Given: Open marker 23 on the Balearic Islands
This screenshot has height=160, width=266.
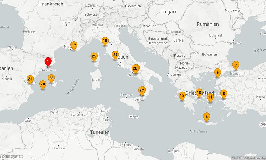Looking at the screenshot, I should coord(51,79).
